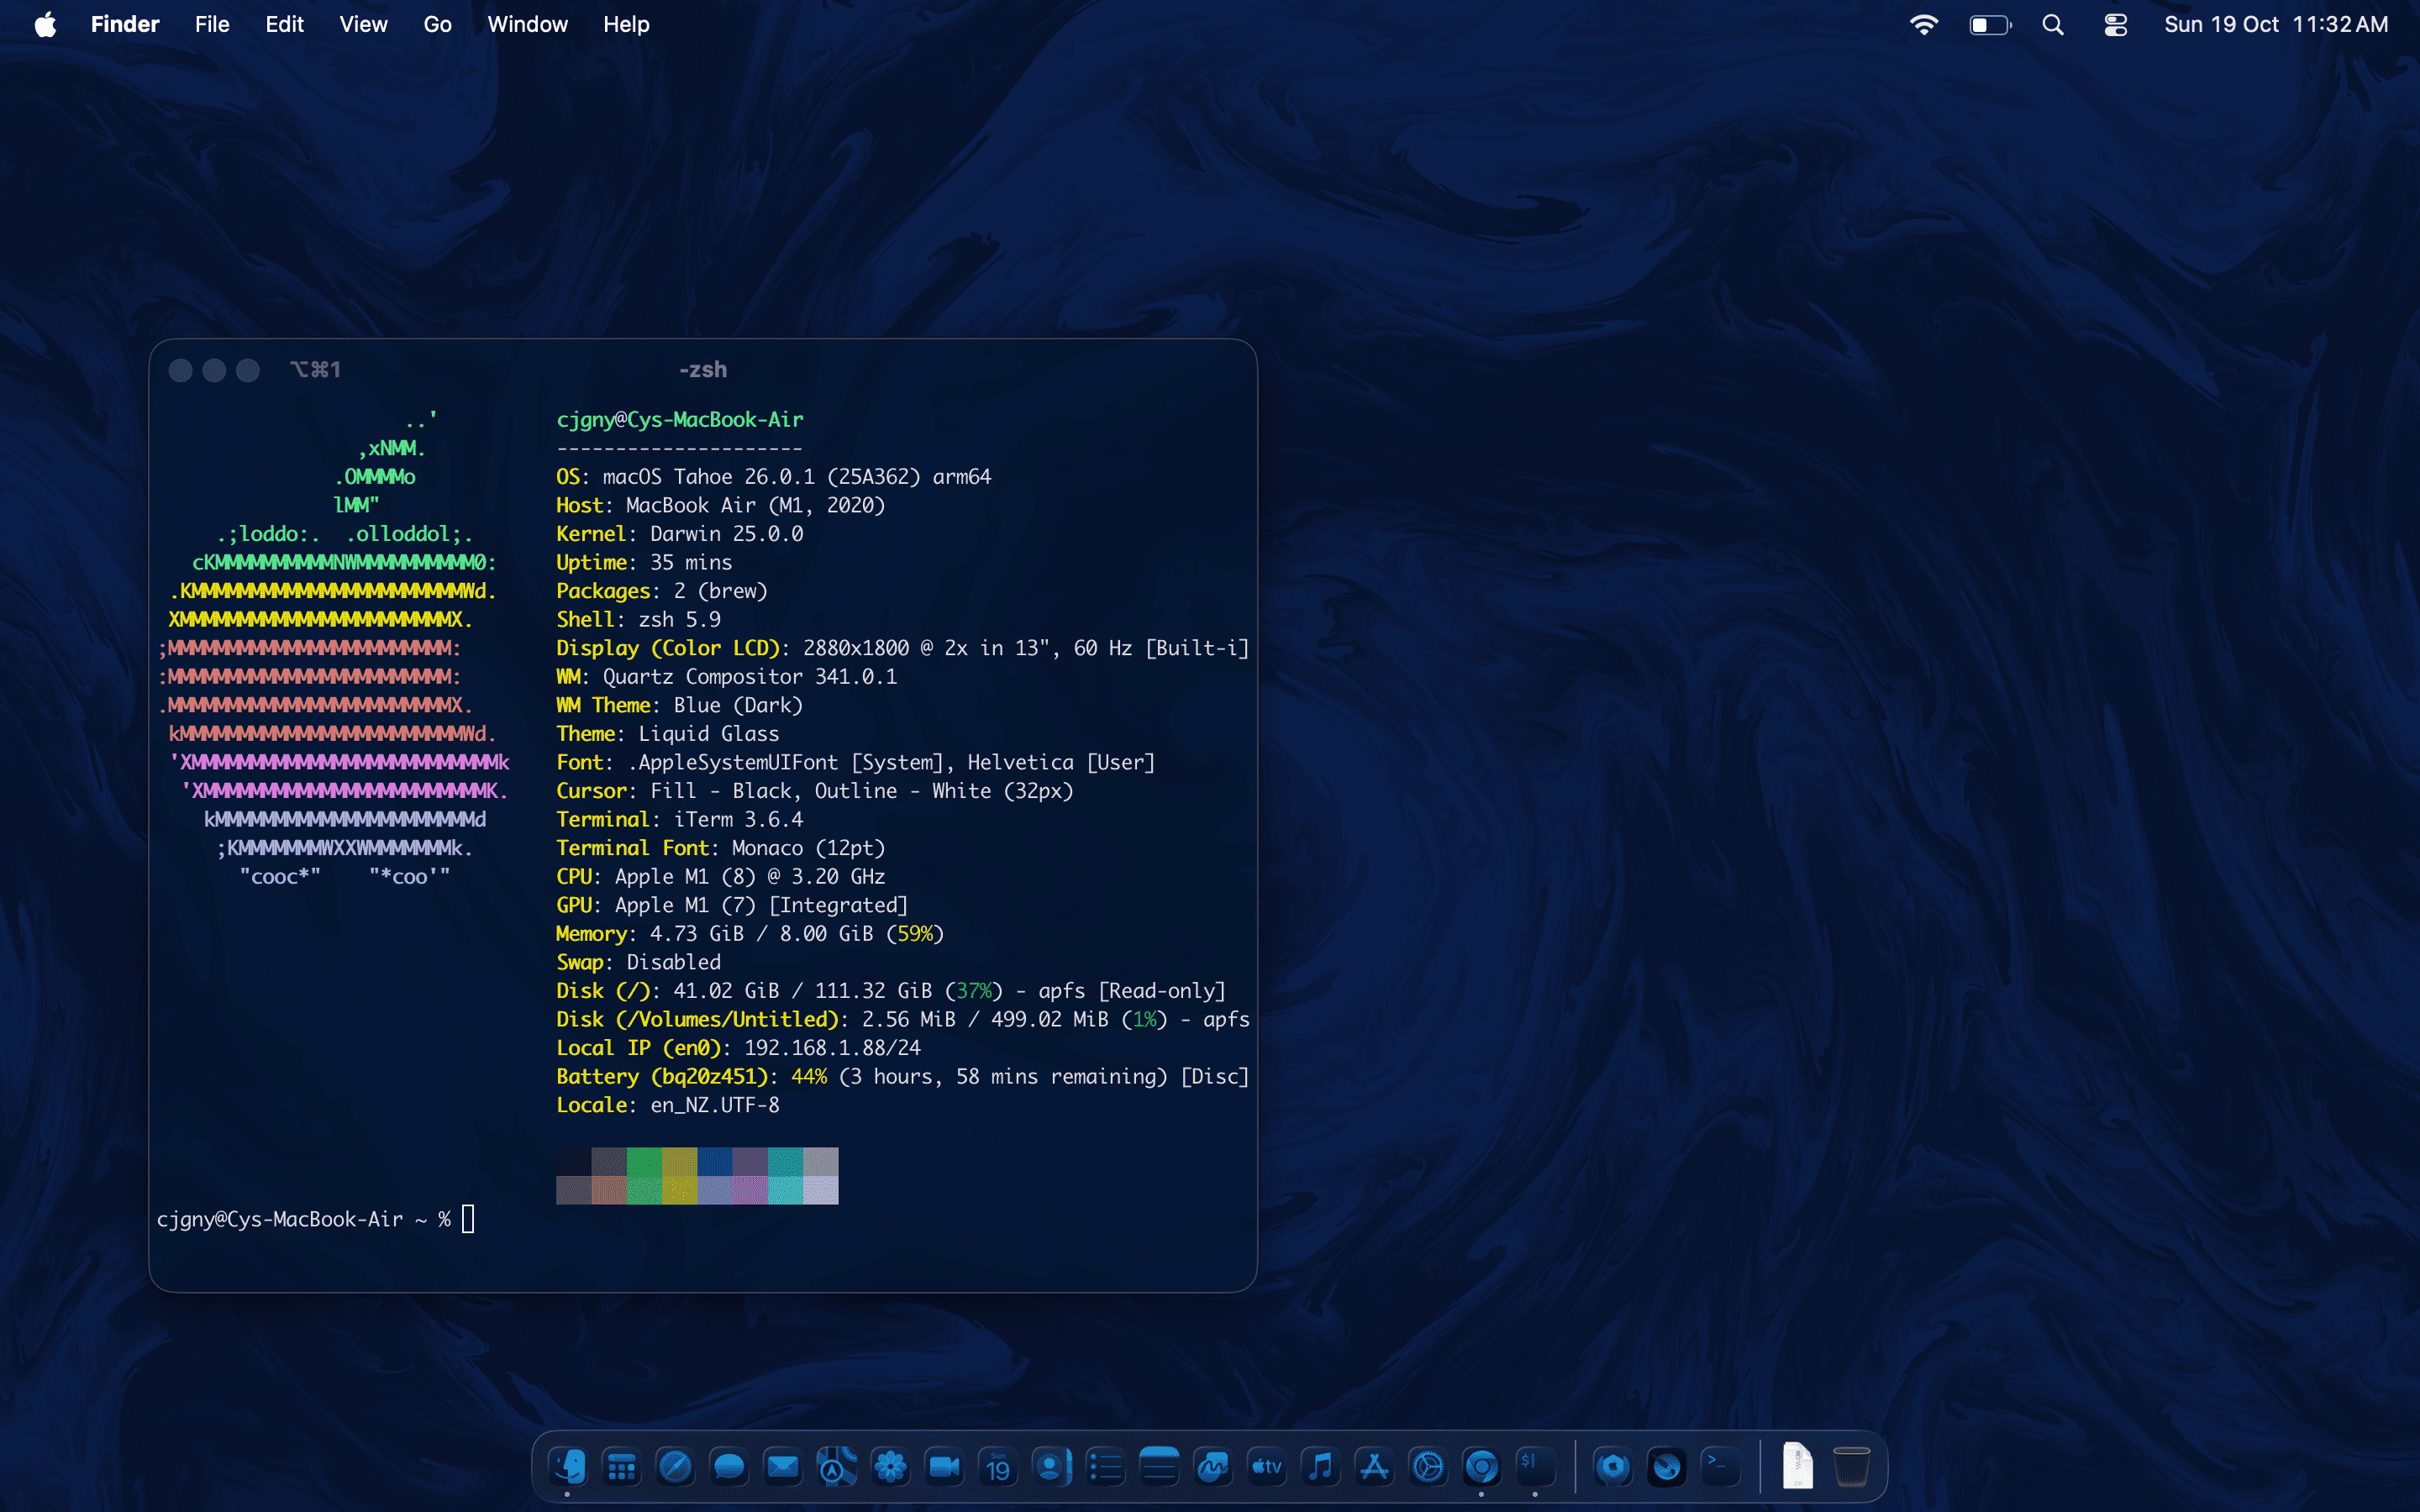The width and height of the screenshot is (2420, 1512).
Task: Show battery status in menu bar
Action: 1989,25
